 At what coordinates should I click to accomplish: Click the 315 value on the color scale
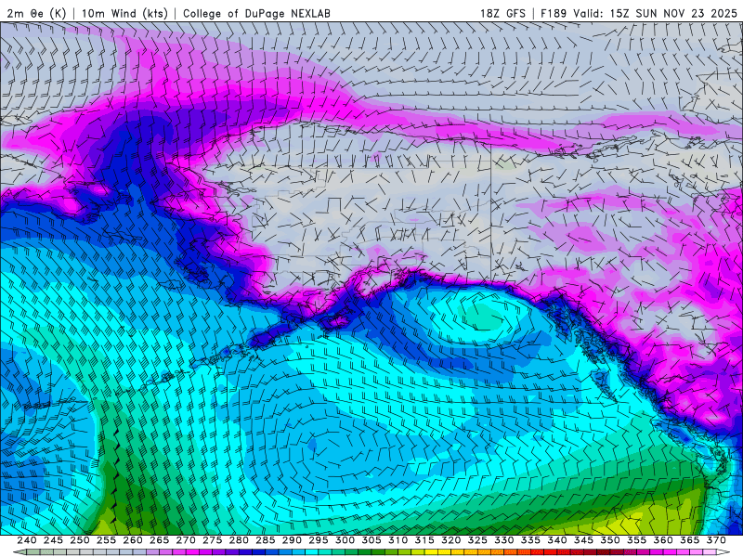point(424,540)
